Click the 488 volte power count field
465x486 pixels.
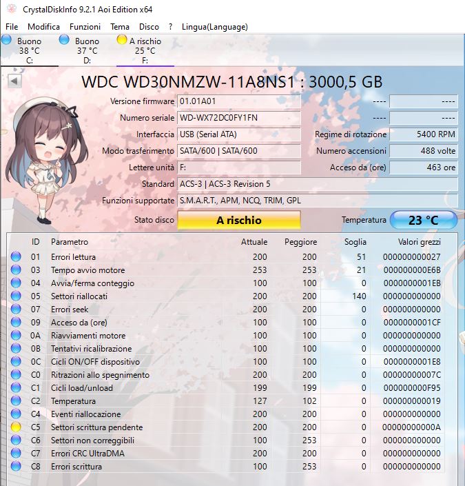coord(424,151)
